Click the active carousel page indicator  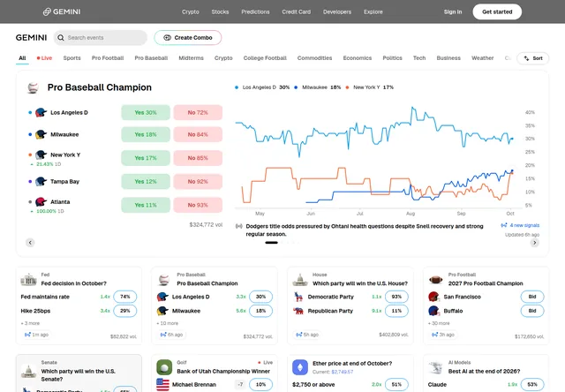[271, 243]
